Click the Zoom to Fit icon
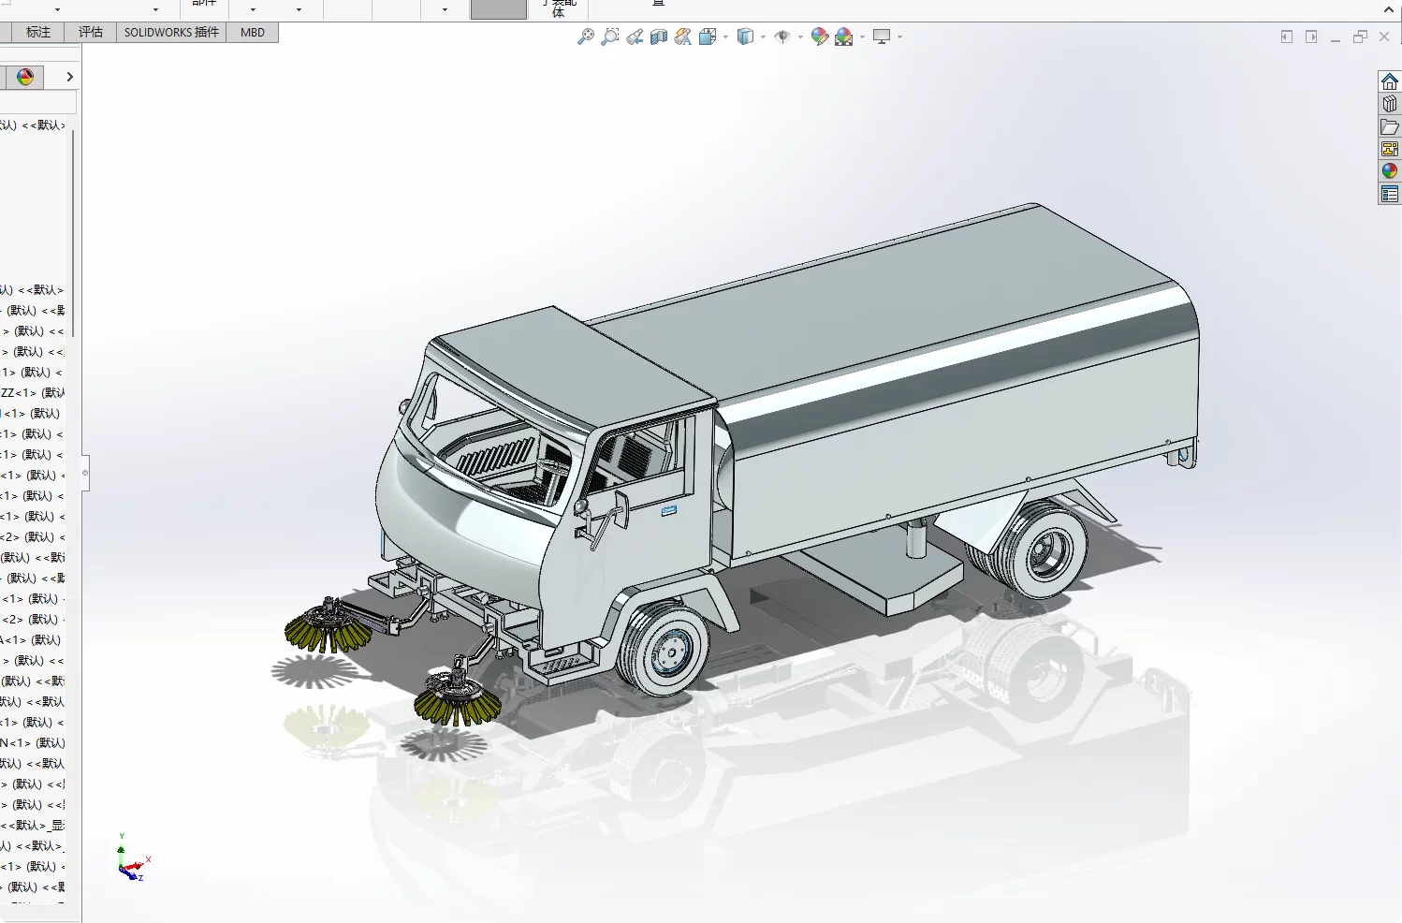This screenshot has height=923, width=1402. (x=586, y=37)
